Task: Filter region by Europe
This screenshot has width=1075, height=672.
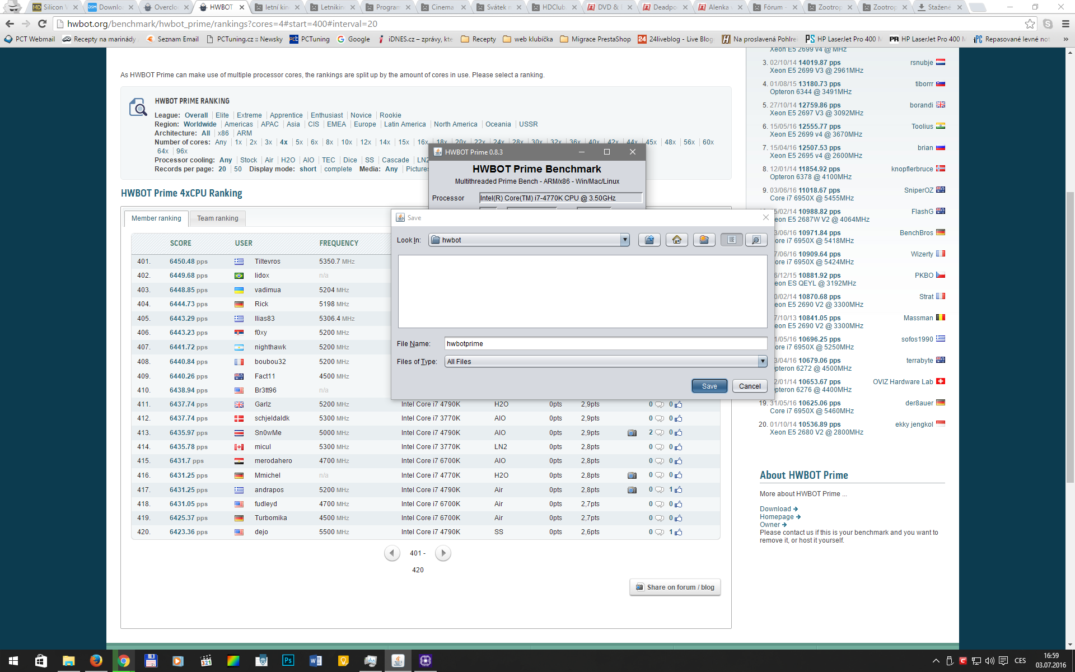Action: point(365,124)
